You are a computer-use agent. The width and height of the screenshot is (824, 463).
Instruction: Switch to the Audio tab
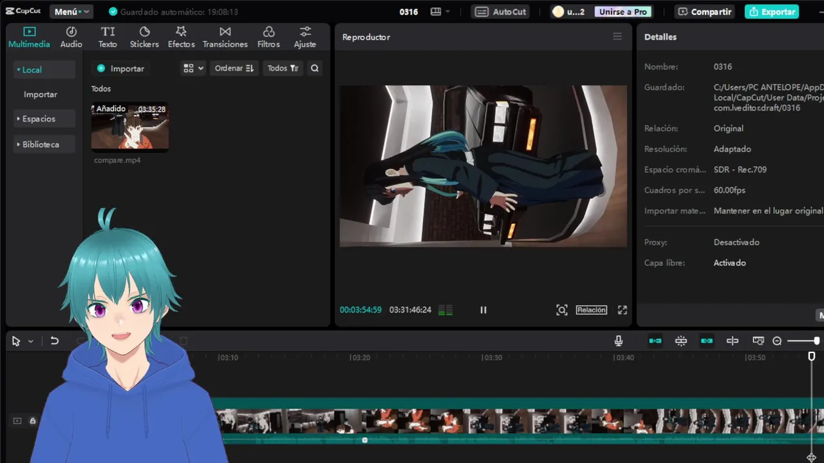point(71,37)
